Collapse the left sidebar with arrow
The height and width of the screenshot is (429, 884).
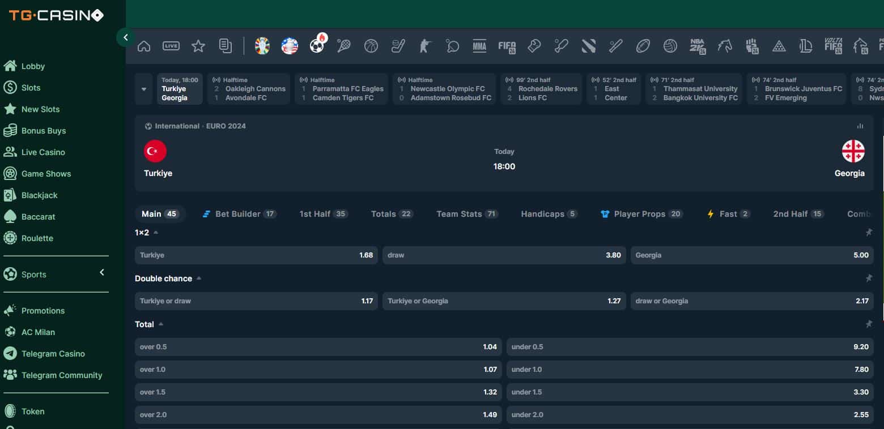[125, 37]
